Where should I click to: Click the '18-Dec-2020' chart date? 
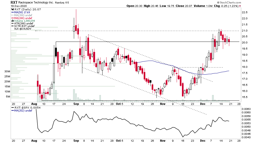coord(19,6)
